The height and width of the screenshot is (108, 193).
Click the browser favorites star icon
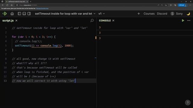171,5
